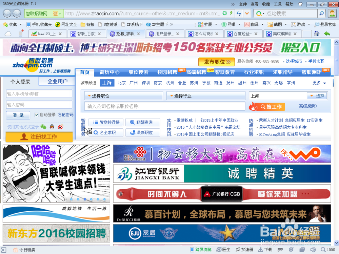Switch to the 校园招聘 tab
Image resolution: width=339 pixels, height=254 pixels.
point(167,71)
